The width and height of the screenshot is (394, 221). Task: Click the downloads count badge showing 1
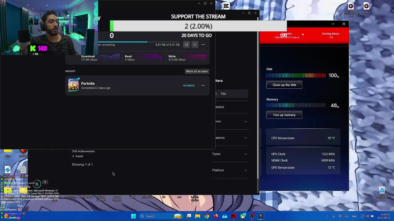point(45,182)
